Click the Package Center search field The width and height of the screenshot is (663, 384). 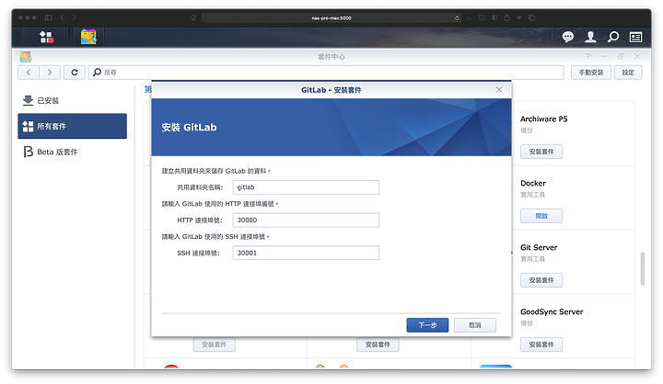point(326,73)
